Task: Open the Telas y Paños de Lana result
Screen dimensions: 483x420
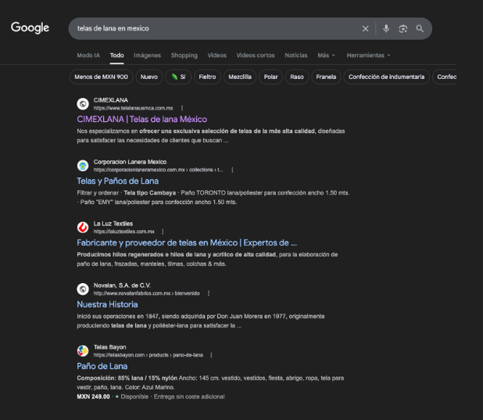Action: coord(118,181)
